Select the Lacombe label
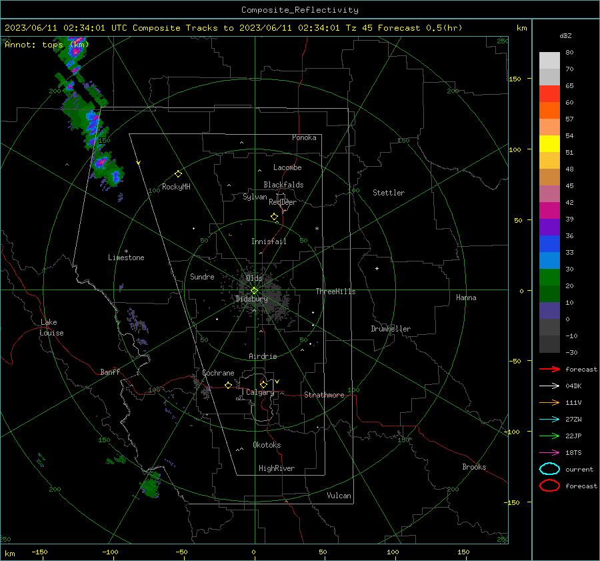This screenshot has height=561, width=600. (x=287, y=167)
